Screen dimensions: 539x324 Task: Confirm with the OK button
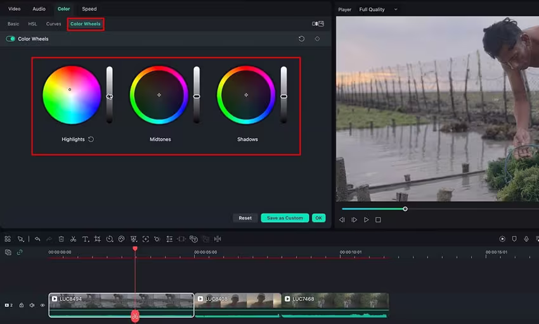pos(319,218)
